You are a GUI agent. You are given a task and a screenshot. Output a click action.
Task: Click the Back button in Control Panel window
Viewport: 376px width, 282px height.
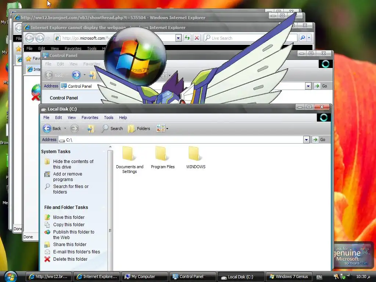coord(54,75)
